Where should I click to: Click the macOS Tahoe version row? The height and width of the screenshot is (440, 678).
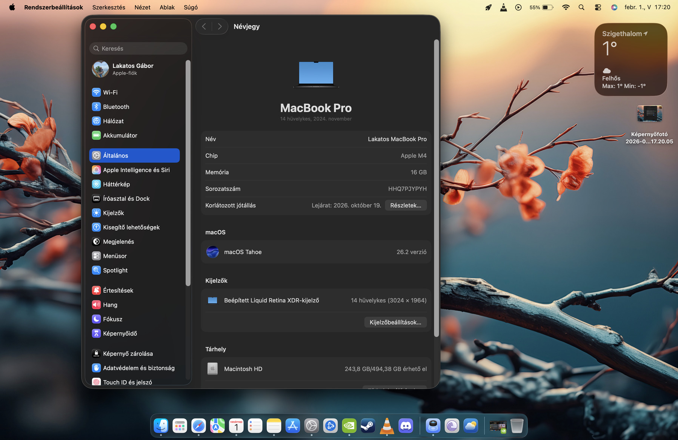tap(316, 252)
